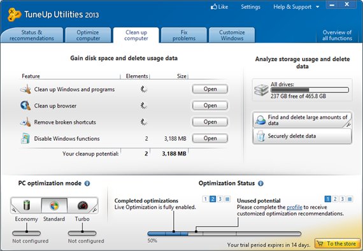Click the Securely delete data shredder icon
This screenshot has width=363, height=251.
click(261, 136)
